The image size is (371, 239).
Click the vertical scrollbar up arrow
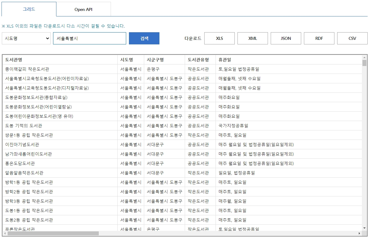point(364,57)
